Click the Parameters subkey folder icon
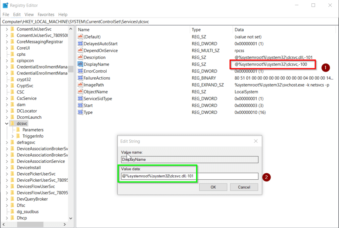The width and height of the screenshot is (339, 228). pos(19,130)
